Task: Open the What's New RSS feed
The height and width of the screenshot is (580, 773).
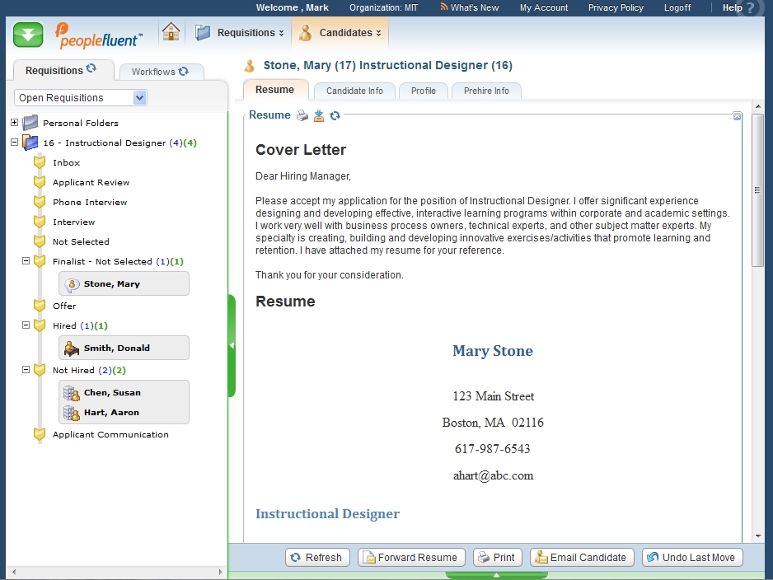Action: click(470, 7)
